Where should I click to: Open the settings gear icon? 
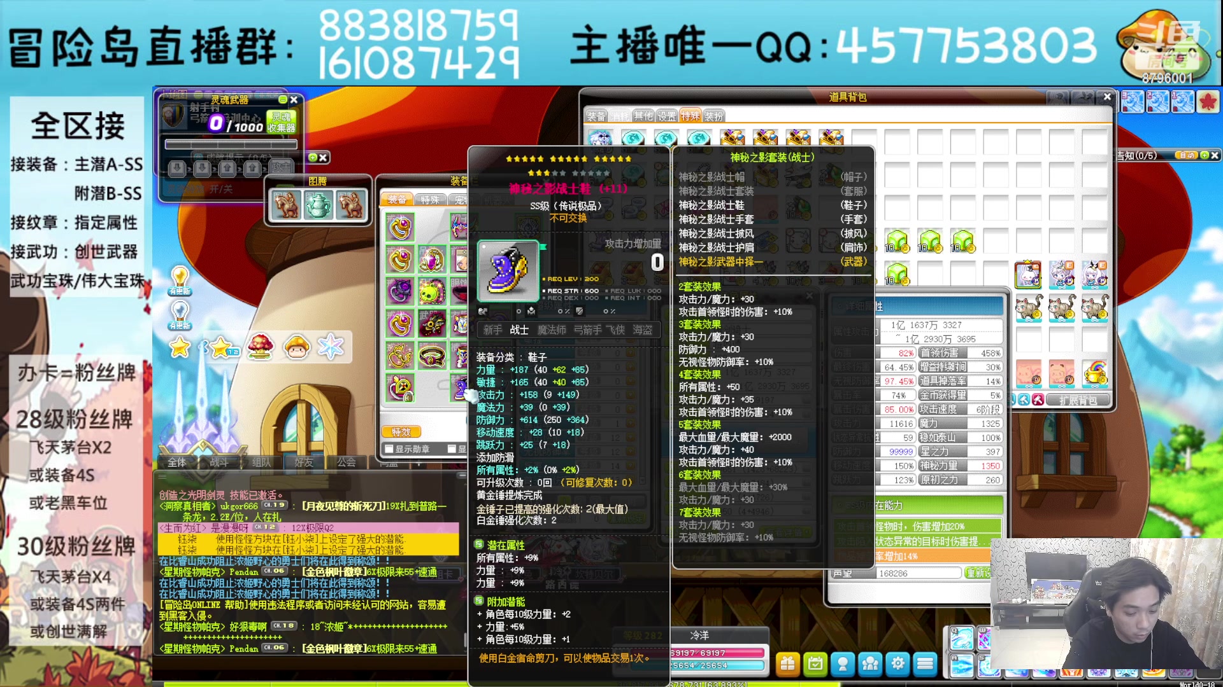tap(898, 663)
